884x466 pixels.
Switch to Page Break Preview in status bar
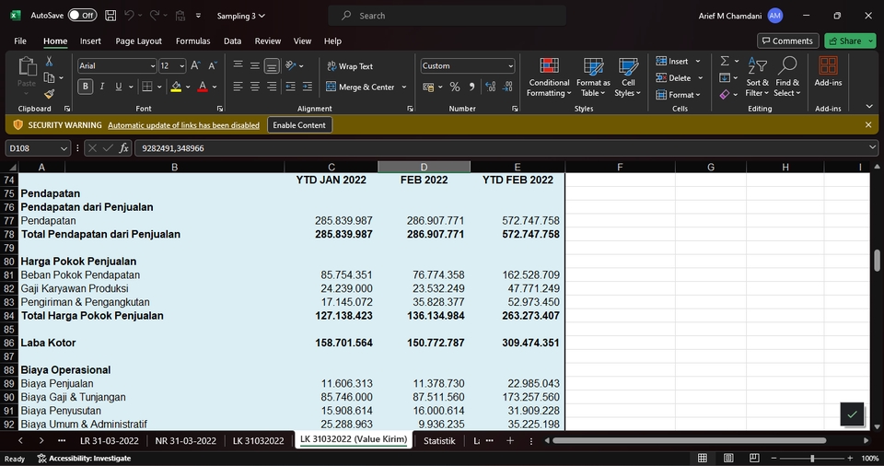754,458
